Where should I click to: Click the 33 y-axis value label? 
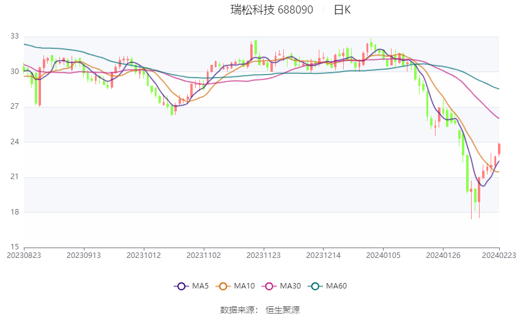15,36
